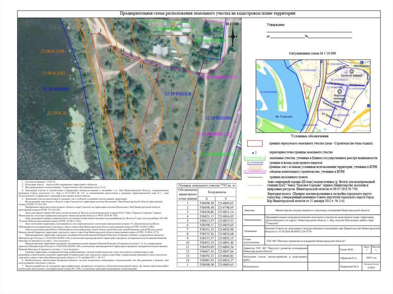Click the signatory name 'Генин М.И.'

347,250
